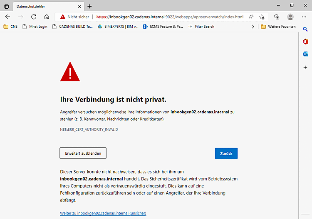Reload the current page
312x219 pixels.
pos(34,17)
